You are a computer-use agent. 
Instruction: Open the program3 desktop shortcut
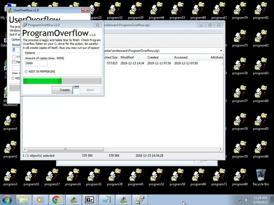[x=10, y=177]
